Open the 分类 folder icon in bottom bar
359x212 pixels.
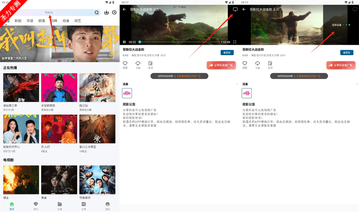coord(60,204)
